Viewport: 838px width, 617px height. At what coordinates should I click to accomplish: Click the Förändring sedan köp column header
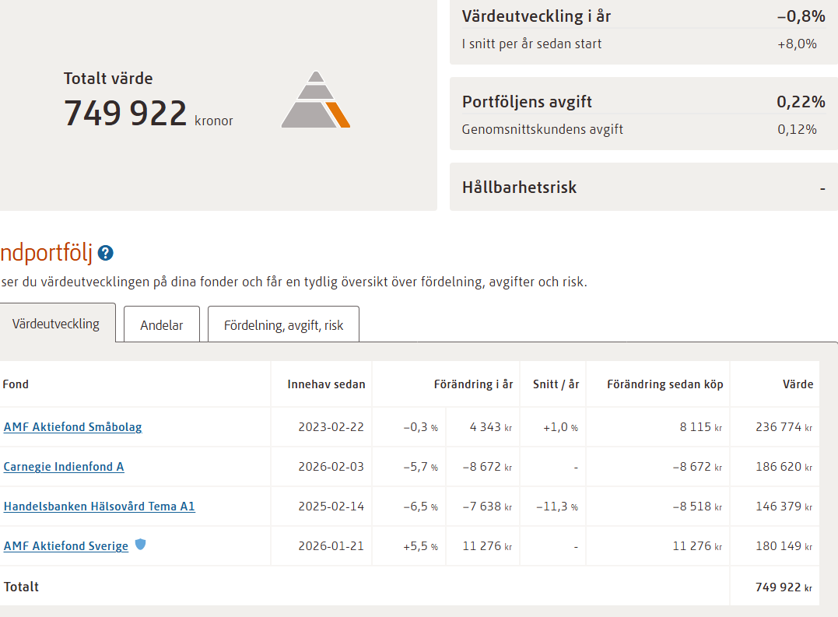pos(664,384)
